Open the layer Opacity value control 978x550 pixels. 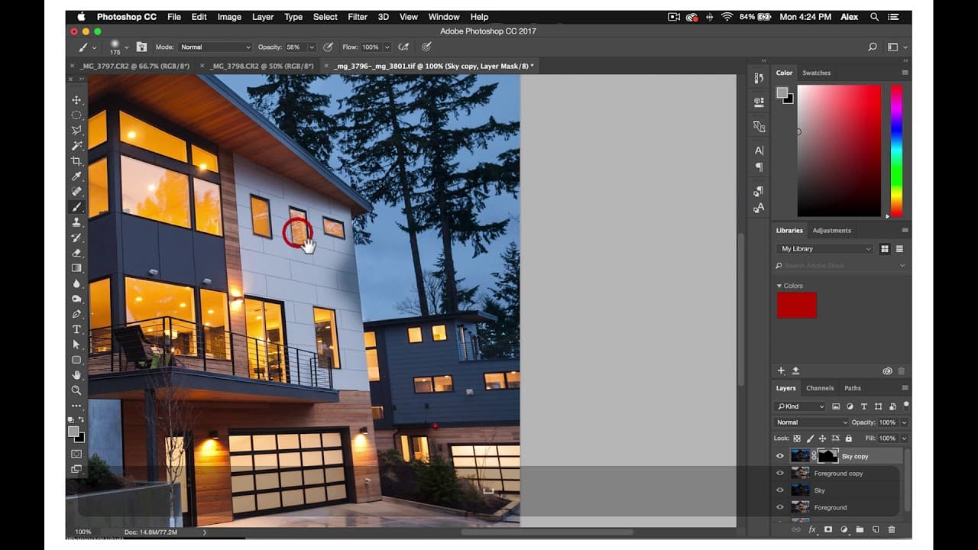886,422
